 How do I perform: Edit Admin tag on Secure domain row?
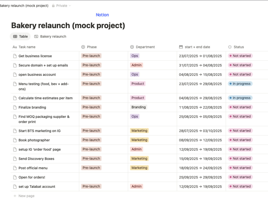coord(136,65)
